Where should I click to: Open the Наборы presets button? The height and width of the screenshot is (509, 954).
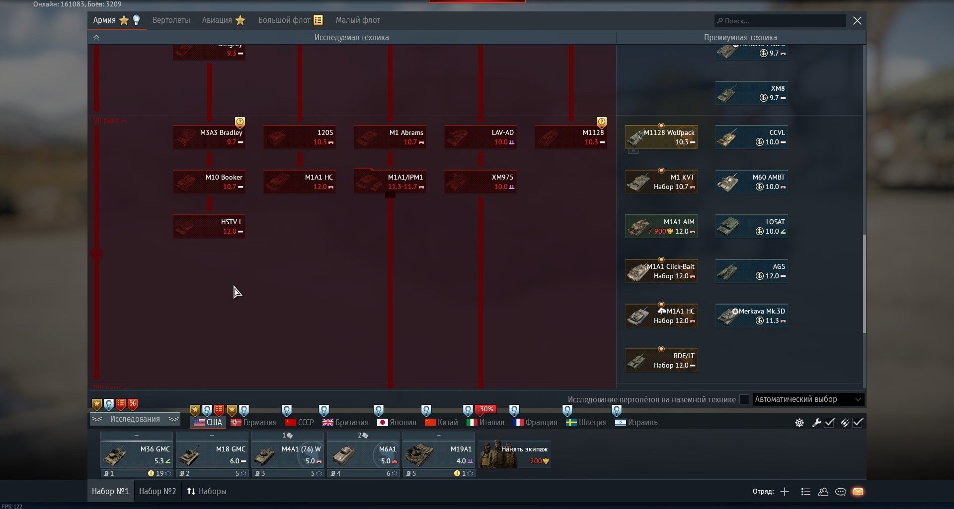(207, 491)
